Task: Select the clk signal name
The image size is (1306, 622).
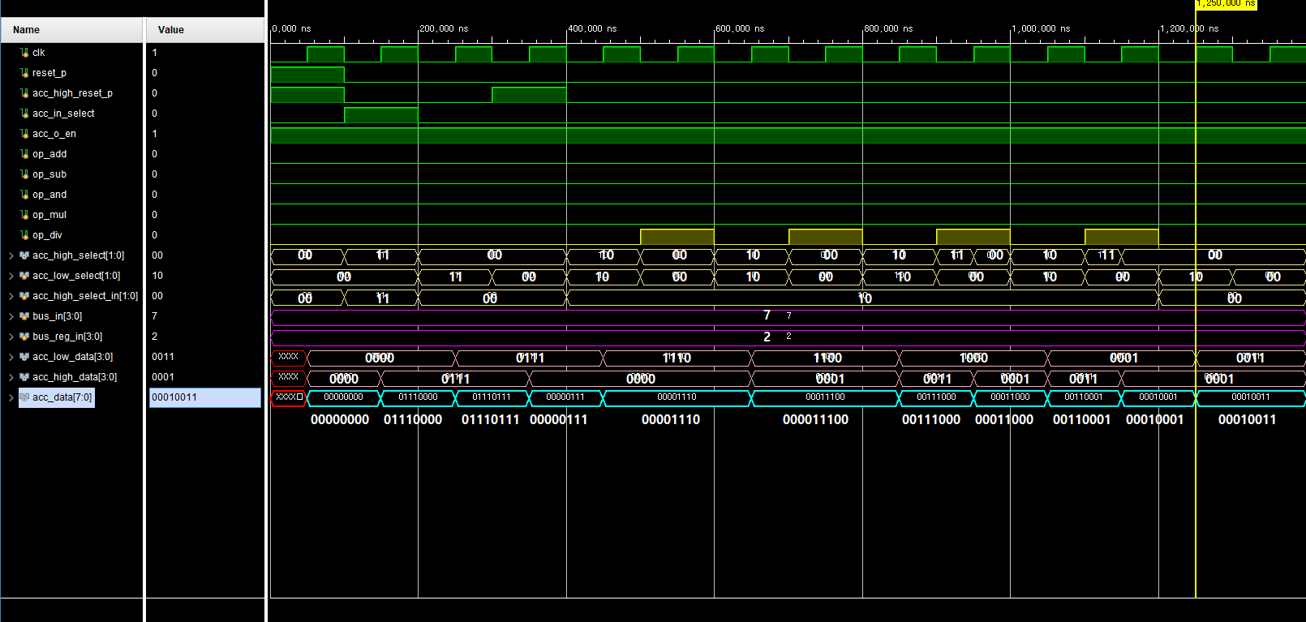Action: click(39, 53)
